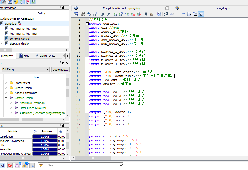
Task: Select key_jitter:i1_key_jitter entity
Action: [24, 34]
